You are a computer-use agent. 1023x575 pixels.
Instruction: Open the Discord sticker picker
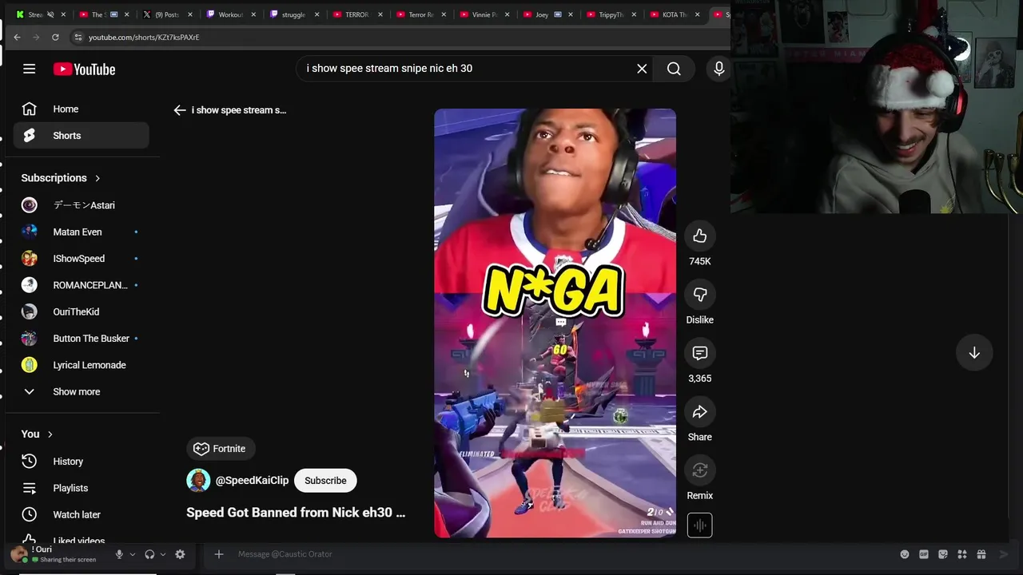(943, 554)
